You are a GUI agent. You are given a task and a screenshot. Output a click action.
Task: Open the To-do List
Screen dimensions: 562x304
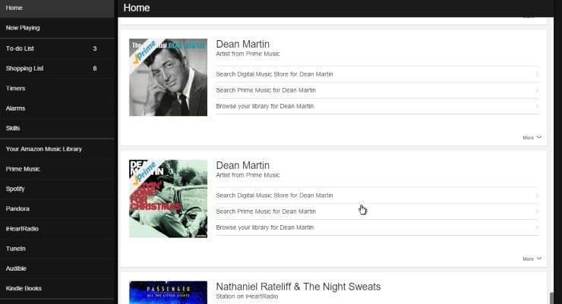[57, 49]
